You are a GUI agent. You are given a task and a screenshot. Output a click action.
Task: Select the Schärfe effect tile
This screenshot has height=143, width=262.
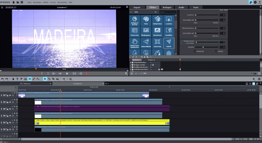click(x=169, y=43)
